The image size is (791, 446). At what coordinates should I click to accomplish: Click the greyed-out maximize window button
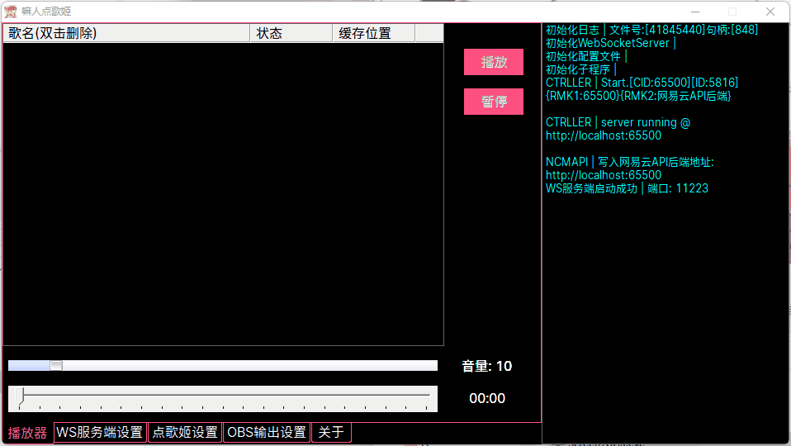[732, 12]
